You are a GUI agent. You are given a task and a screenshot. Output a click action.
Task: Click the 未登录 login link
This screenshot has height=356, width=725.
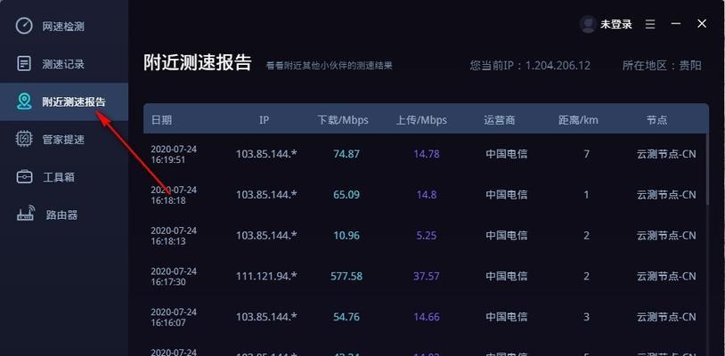click(615, 24)
